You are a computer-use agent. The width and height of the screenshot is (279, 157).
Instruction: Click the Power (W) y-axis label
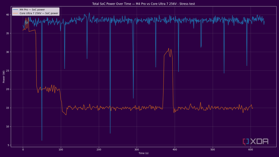click(x=4, y=77)
